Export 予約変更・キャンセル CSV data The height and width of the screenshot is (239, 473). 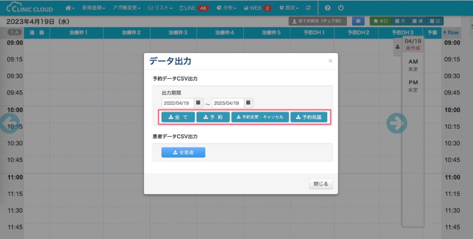(x=260, y=117)
